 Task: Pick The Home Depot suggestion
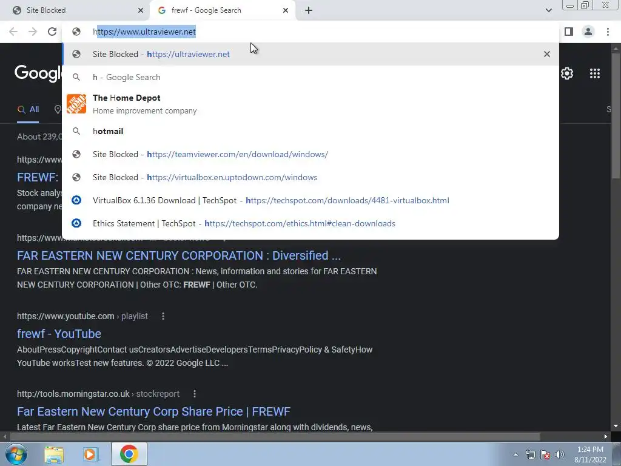(310, 104)
